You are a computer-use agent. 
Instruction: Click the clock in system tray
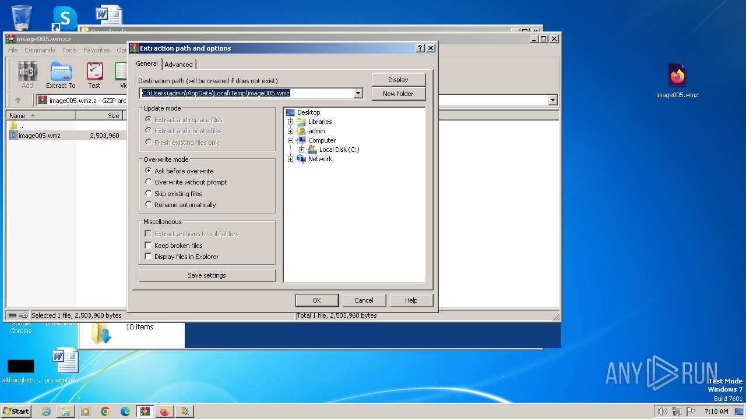(x=716, y=411)
